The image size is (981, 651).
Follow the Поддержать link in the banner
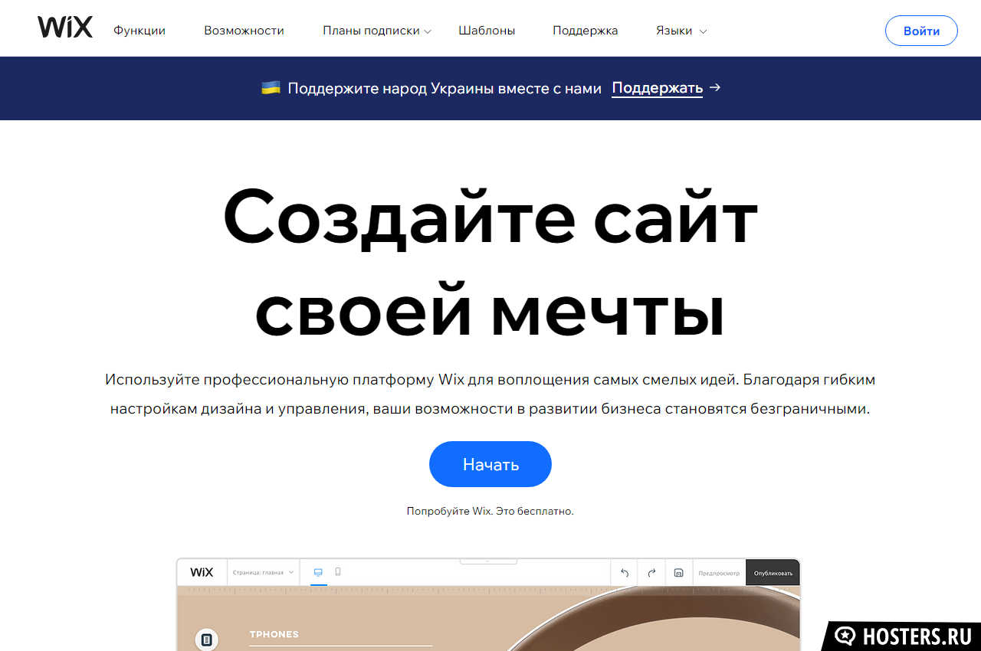point(657,88)
